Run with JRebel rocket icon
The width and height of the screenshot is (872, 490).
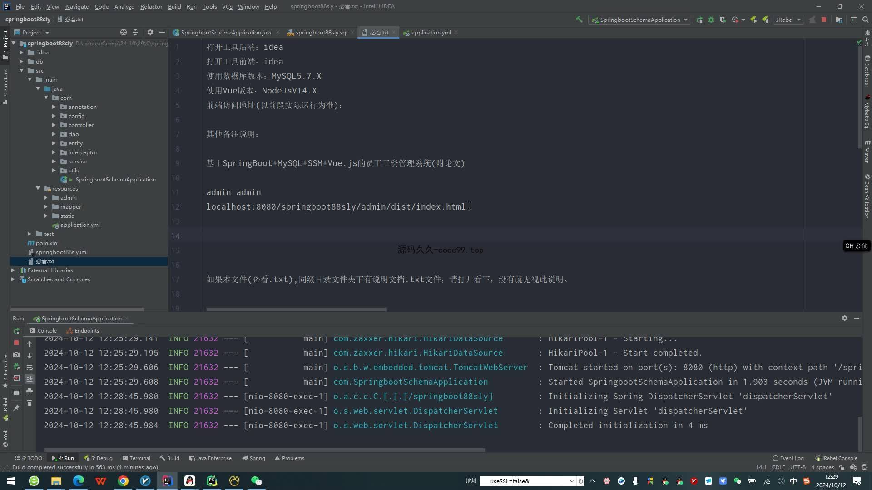754,20
